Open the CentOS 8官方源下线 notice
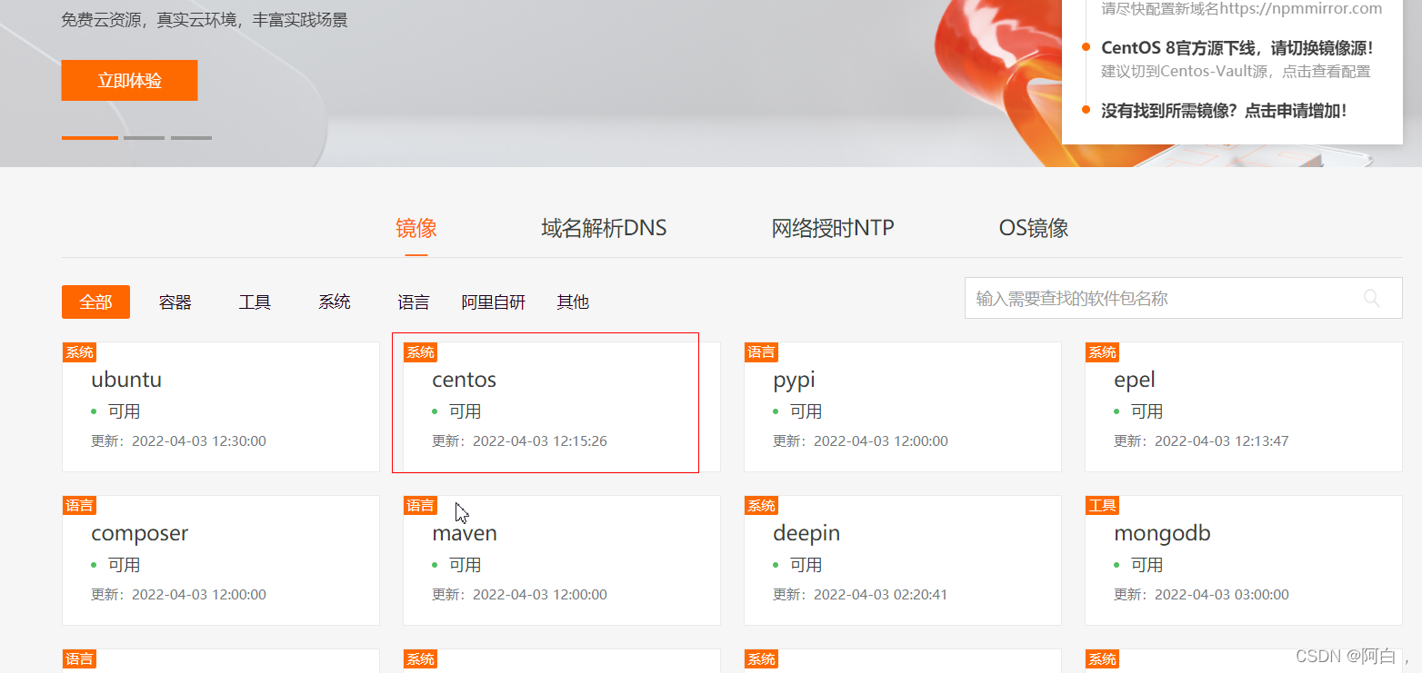Screen dimensions: 1422x673 tap(1237, 48)
